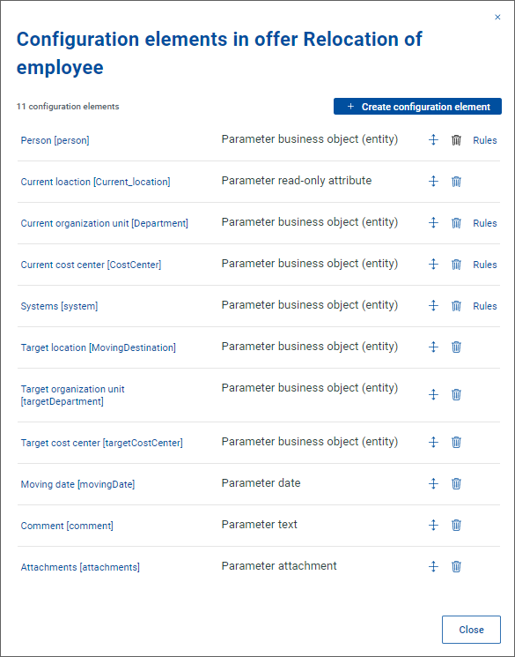This screenshot has width=515, height=657.
Task: Delete Target organization unit [targetDepartment] element
Action: 456,395
